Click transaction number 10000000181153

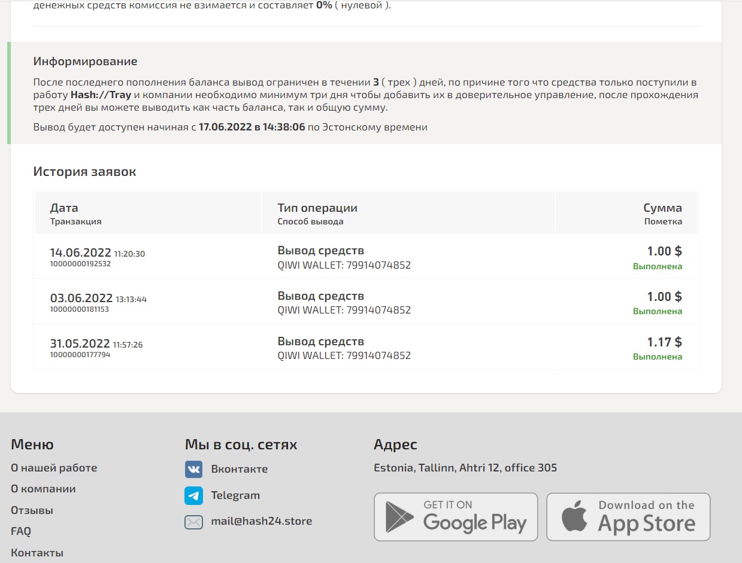click(80, 309)
